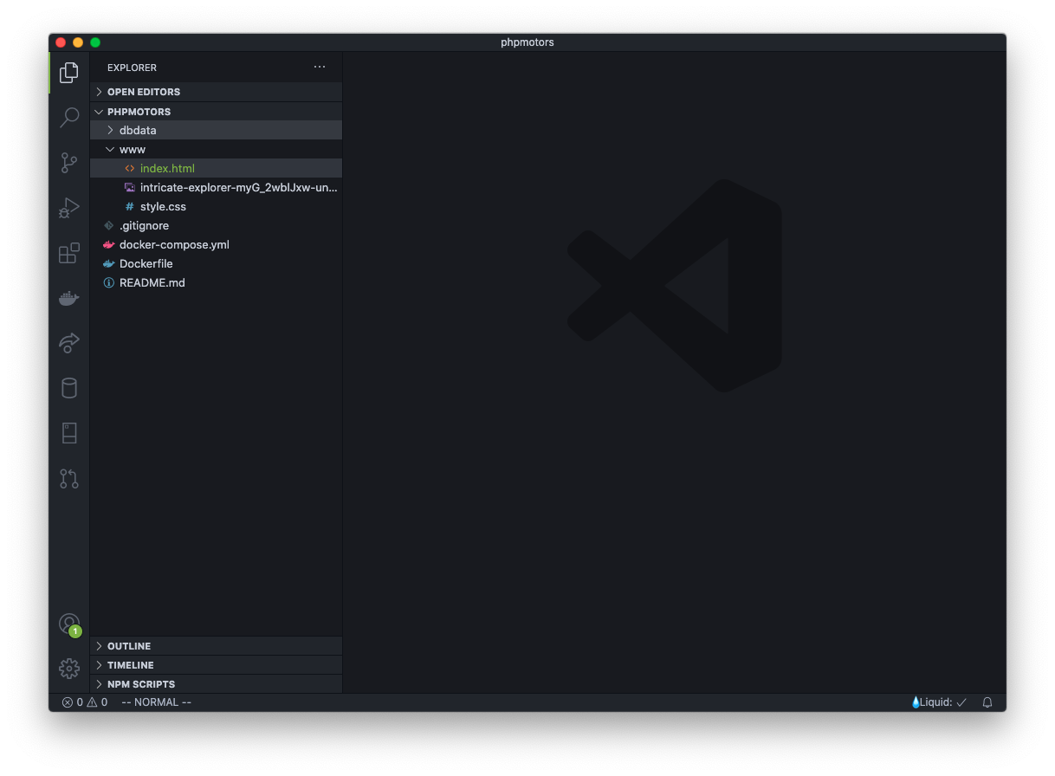Open index.html file
Screen dimensions: 1055x776
point(216,168)
